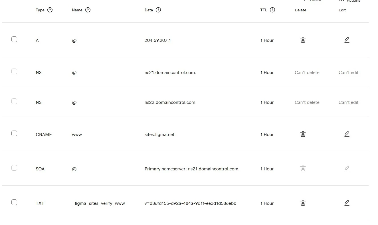Toggle the checkbox for ns21 NS record
Image resolution: width=378 pixels, height=225 pixels.
pos(14,71)
